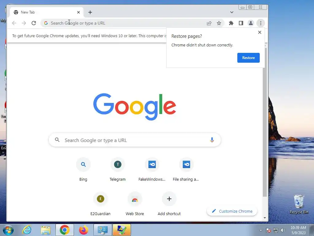314x236 pixels.
Task: Open the E2Guardian shortcut
Action: pyautogui.click(x=100, y=204)
